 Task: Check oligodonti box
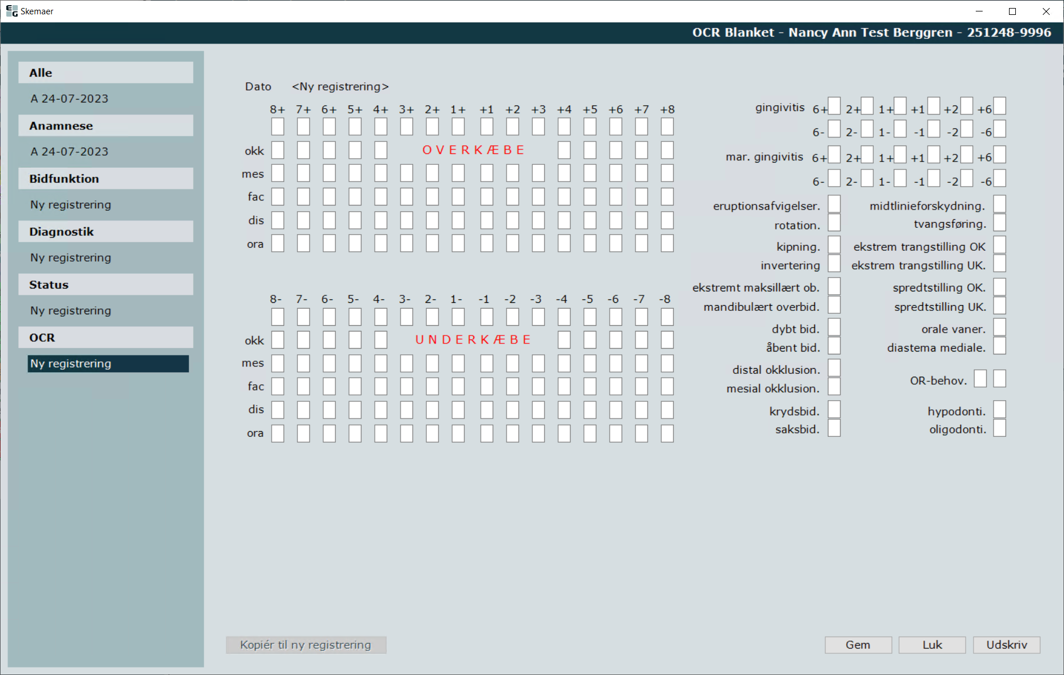click(x=1000, y=428)
